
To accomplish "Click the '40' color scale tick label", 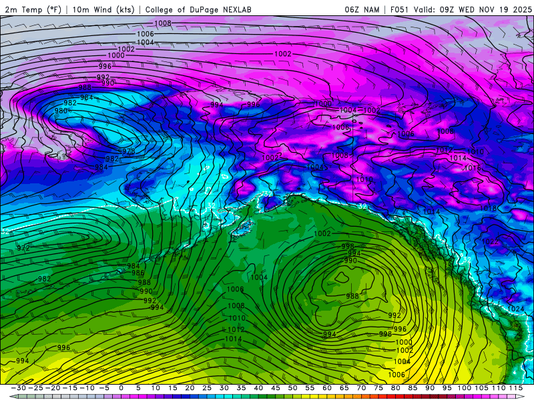I will [258, 388].
